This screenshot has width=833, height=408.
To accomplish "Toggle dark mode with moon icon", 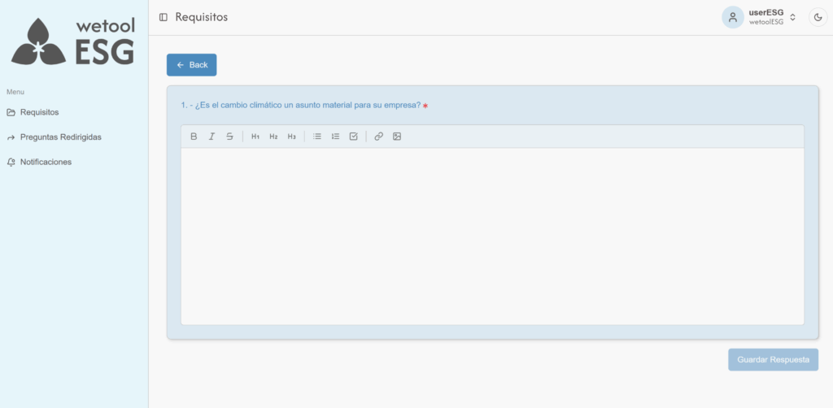I will tap(818, 17).
